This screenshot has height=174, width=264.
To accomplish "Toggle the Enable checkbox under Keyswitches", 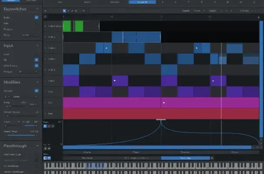I will click(x=37, y=18).
